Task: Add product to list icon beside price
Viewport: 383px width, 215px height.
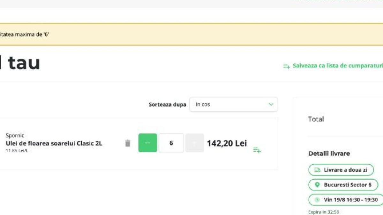Action: pos(257,150)
